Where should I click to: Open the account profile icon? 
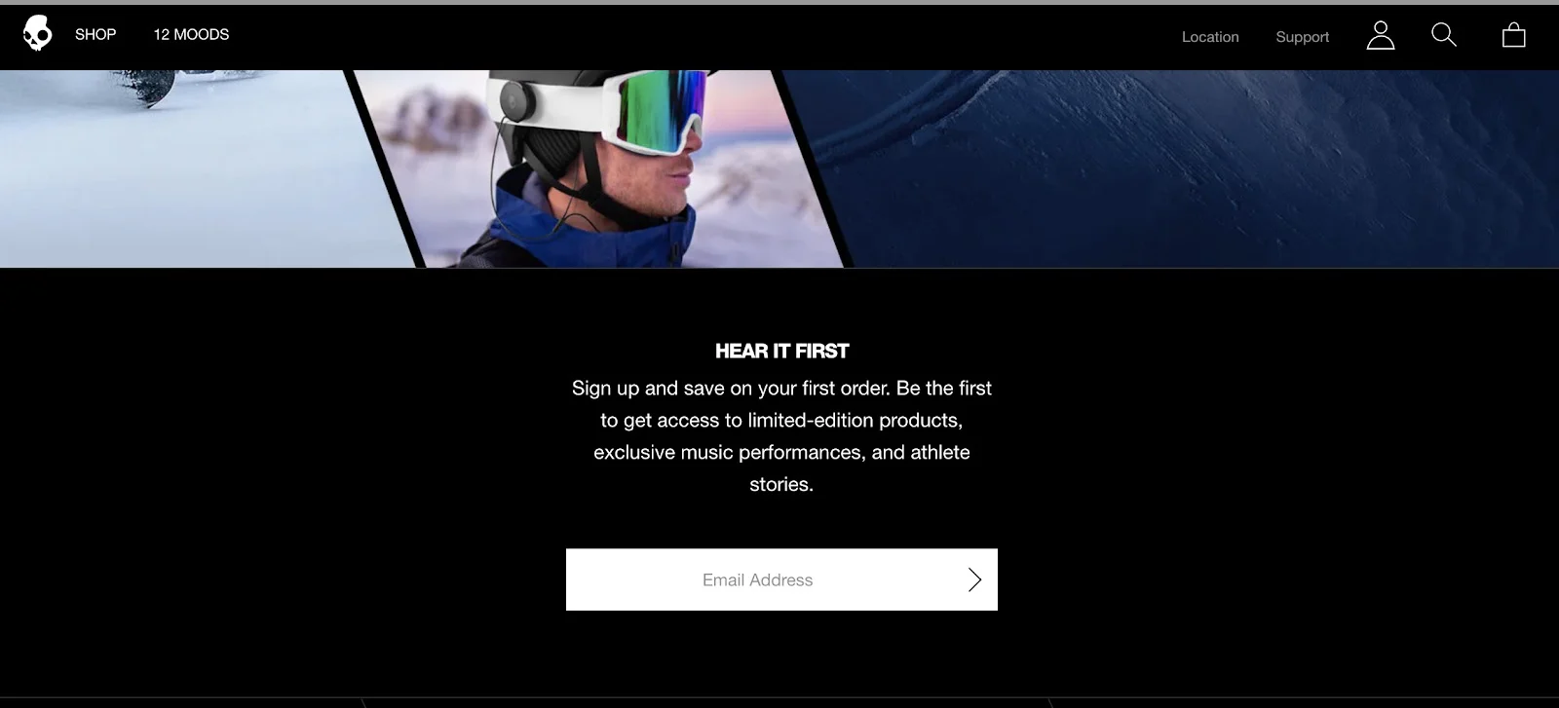[x=1380, y=36]
